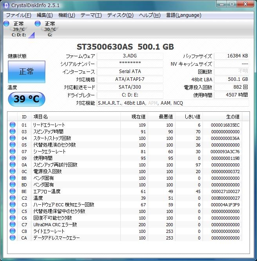257x261 pixels.
Task: Open the ヘルプ(H) menu
Action: (150, 15)
